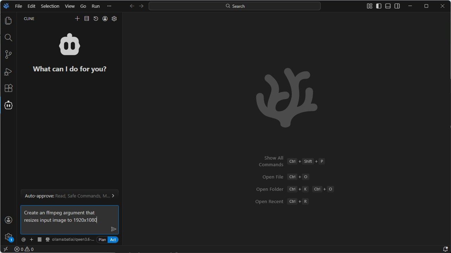Switch Cline to Act mode
The height and width of the screenshot is (253, 451).
[113, 240]
